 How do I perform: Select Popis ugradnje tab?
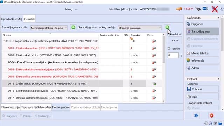[61, 107]
